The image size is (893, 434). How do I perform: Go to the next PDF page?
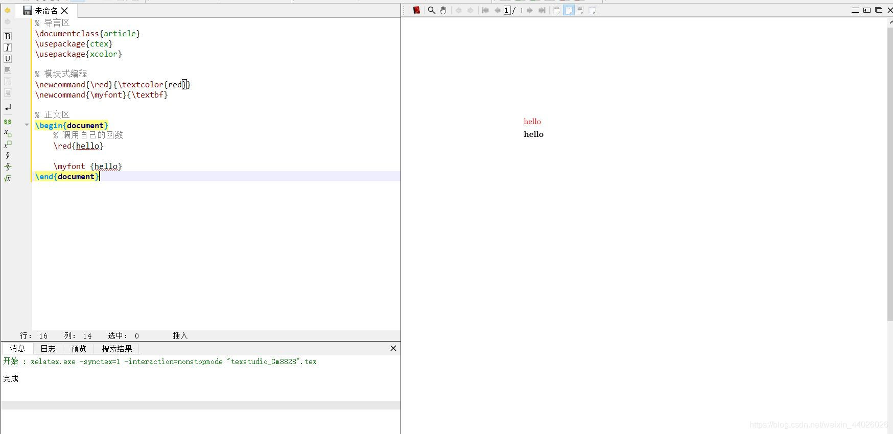pos(530,10)
